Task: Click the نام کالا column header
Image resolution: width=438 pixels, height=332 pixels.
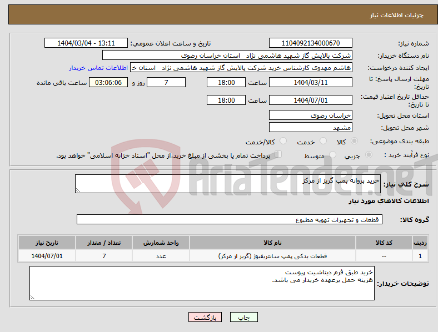Action: coord(272,243)
